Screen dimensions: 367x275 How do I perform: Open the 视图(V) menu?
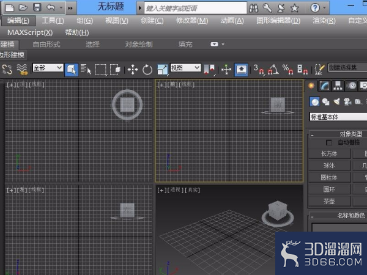[x=117, y=21]
